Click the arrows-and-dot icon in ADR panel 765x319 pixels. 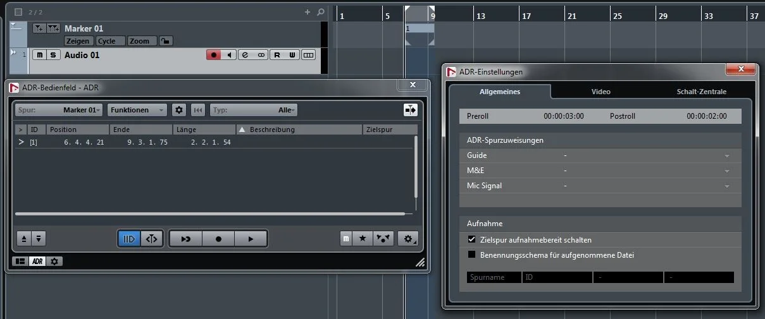click(x=383, y=239)
